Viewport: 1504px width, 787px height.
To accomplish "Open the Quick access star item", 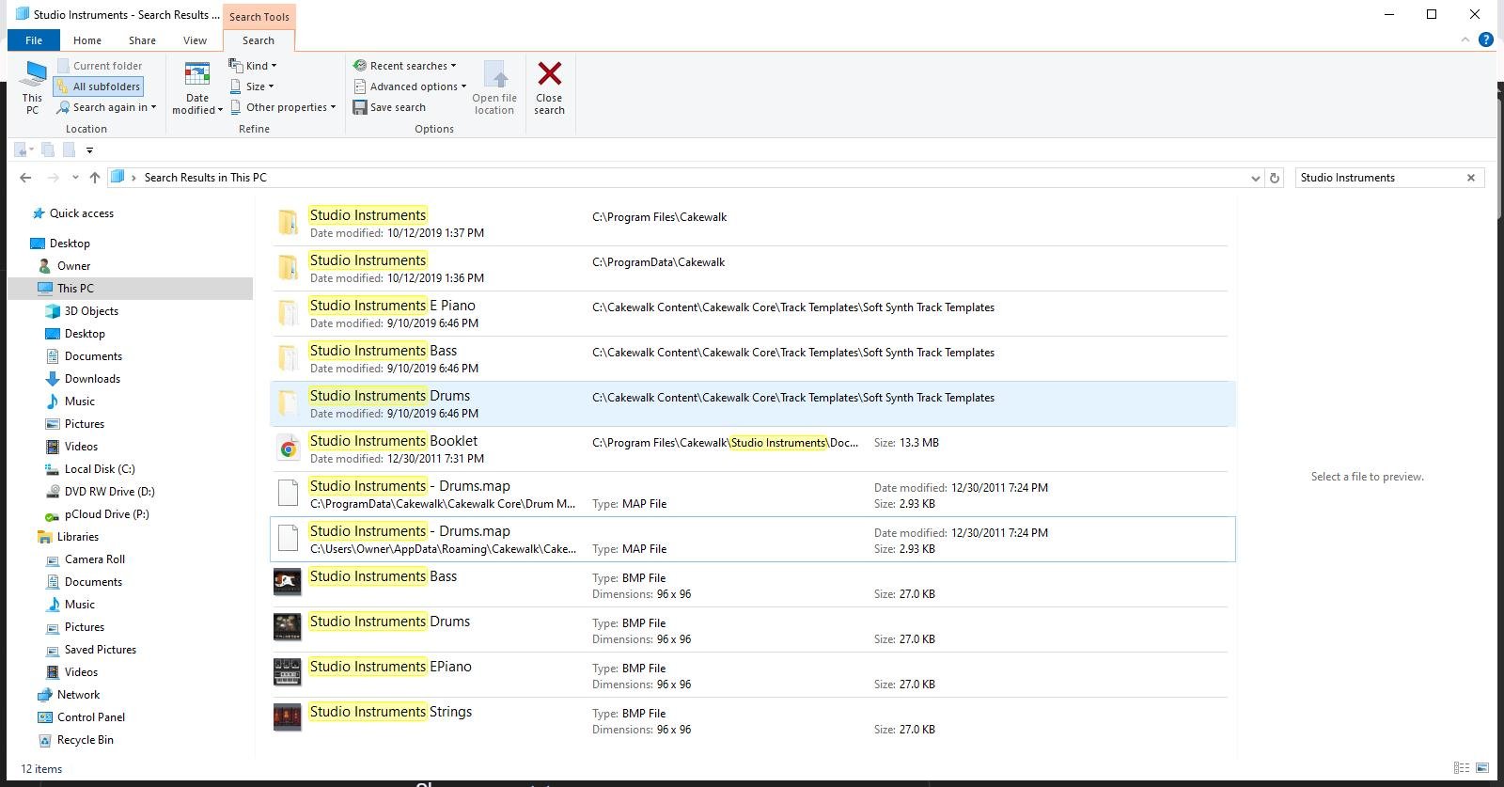I will pyautogui.click(x=73, y=213).
